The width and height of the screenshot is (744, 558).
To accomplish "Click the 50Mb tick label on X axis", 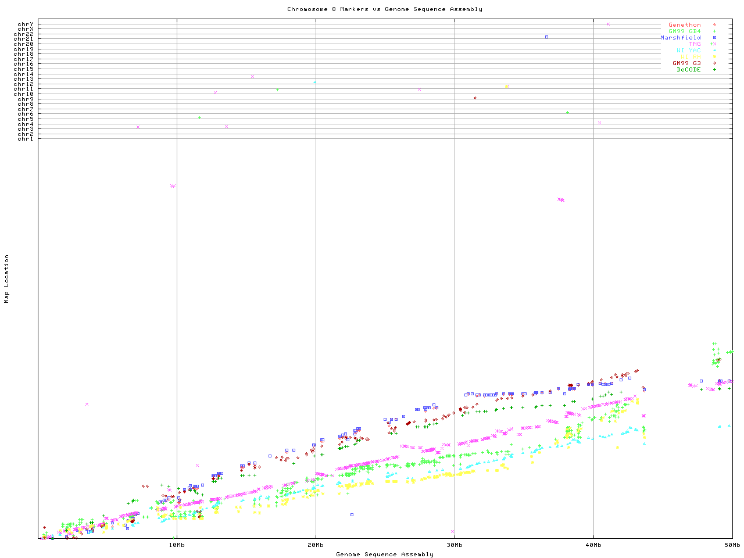I will pyautogui.click(x=732, y=545).
